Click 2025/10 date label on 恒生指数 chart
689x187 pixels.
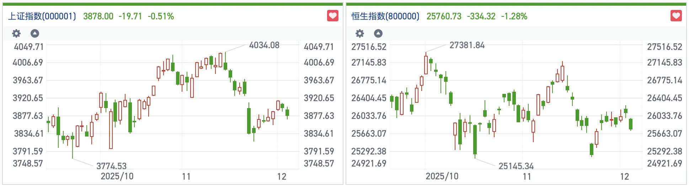click(x=442, y=176)
